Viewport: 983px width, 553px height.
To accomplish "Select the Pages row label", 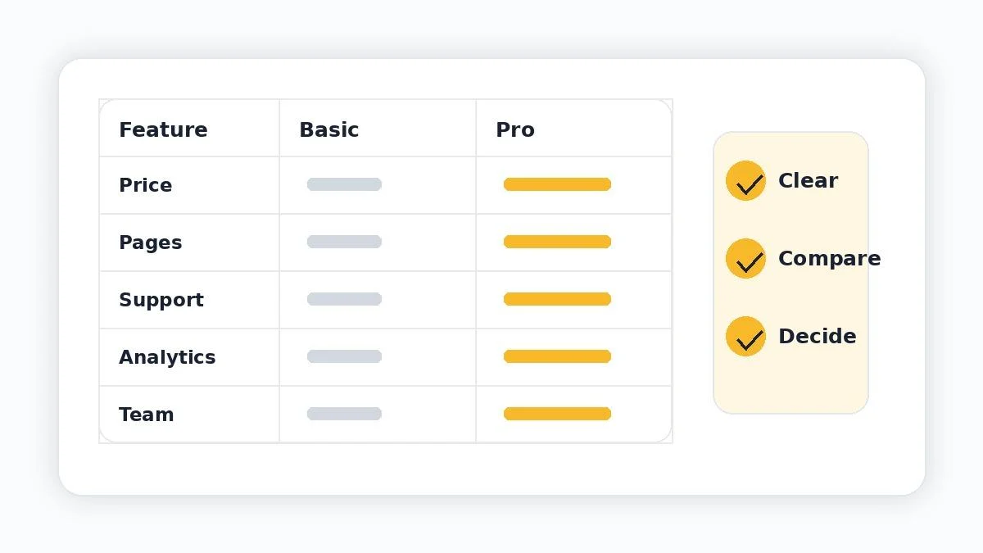I will 151,243.
